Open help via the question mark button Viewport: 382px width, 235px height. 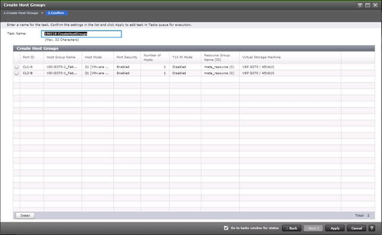coord(372,228)
